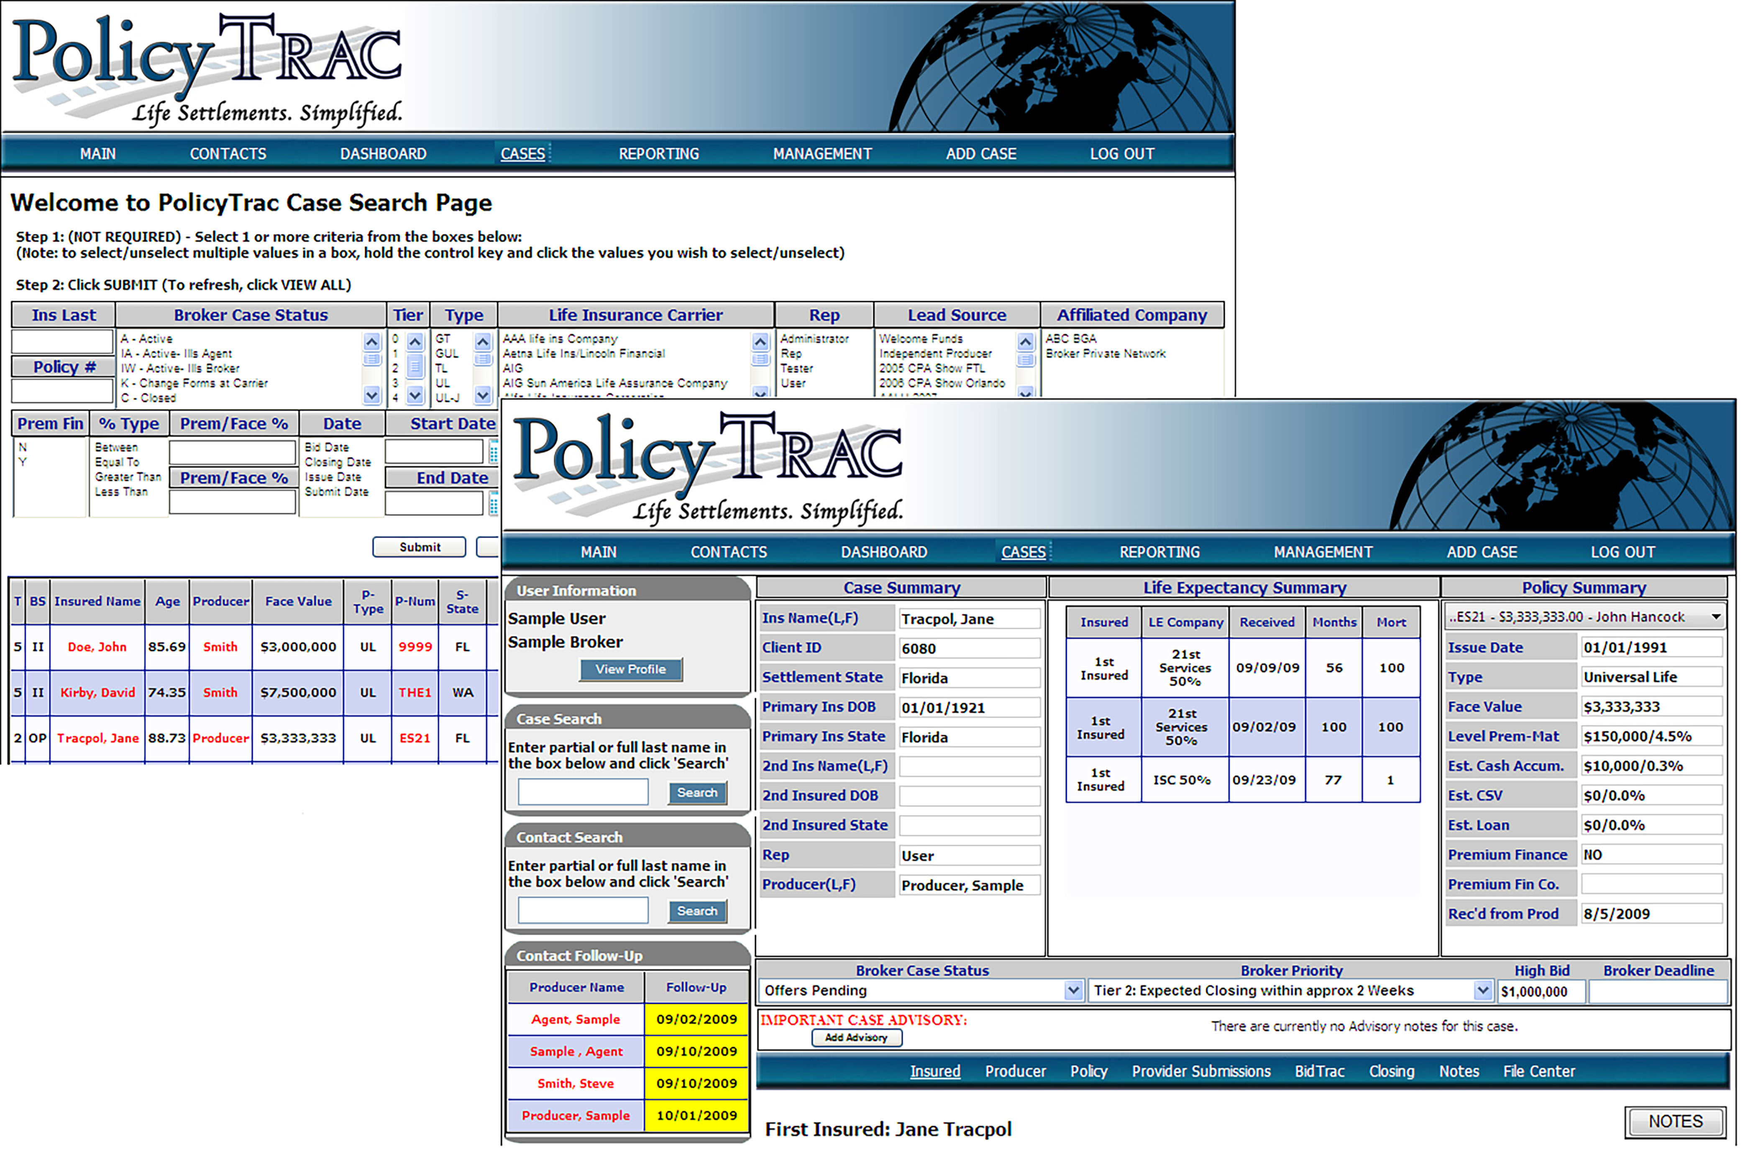This screenshot has width=1743, height=1152.
Task: Open Broker Case Status 'Offers Pending' dropdown
Action: [1073, 991]
